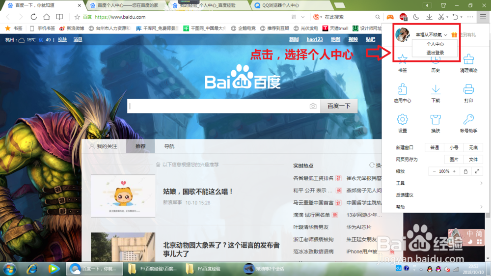Click the 打印 print icon
This screenshot has height=276, width=491.
pyautogui.click(x=468, y=93)
